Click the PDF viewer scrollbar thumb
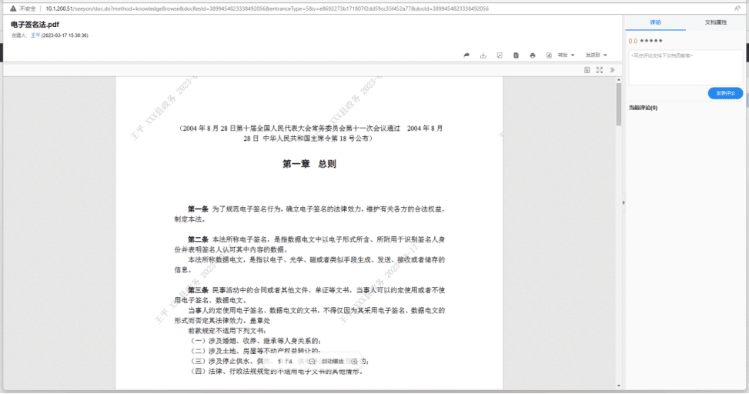 (x=619, y=104)
